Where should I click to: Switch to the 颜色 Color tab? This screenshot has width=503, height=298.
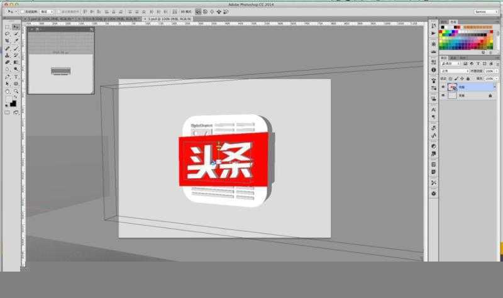(444, 22)
